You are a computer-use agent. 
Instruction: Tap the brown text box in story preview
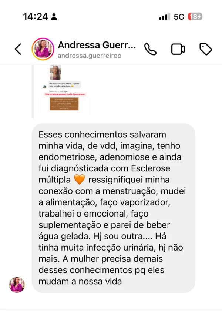tap(64, 104)
